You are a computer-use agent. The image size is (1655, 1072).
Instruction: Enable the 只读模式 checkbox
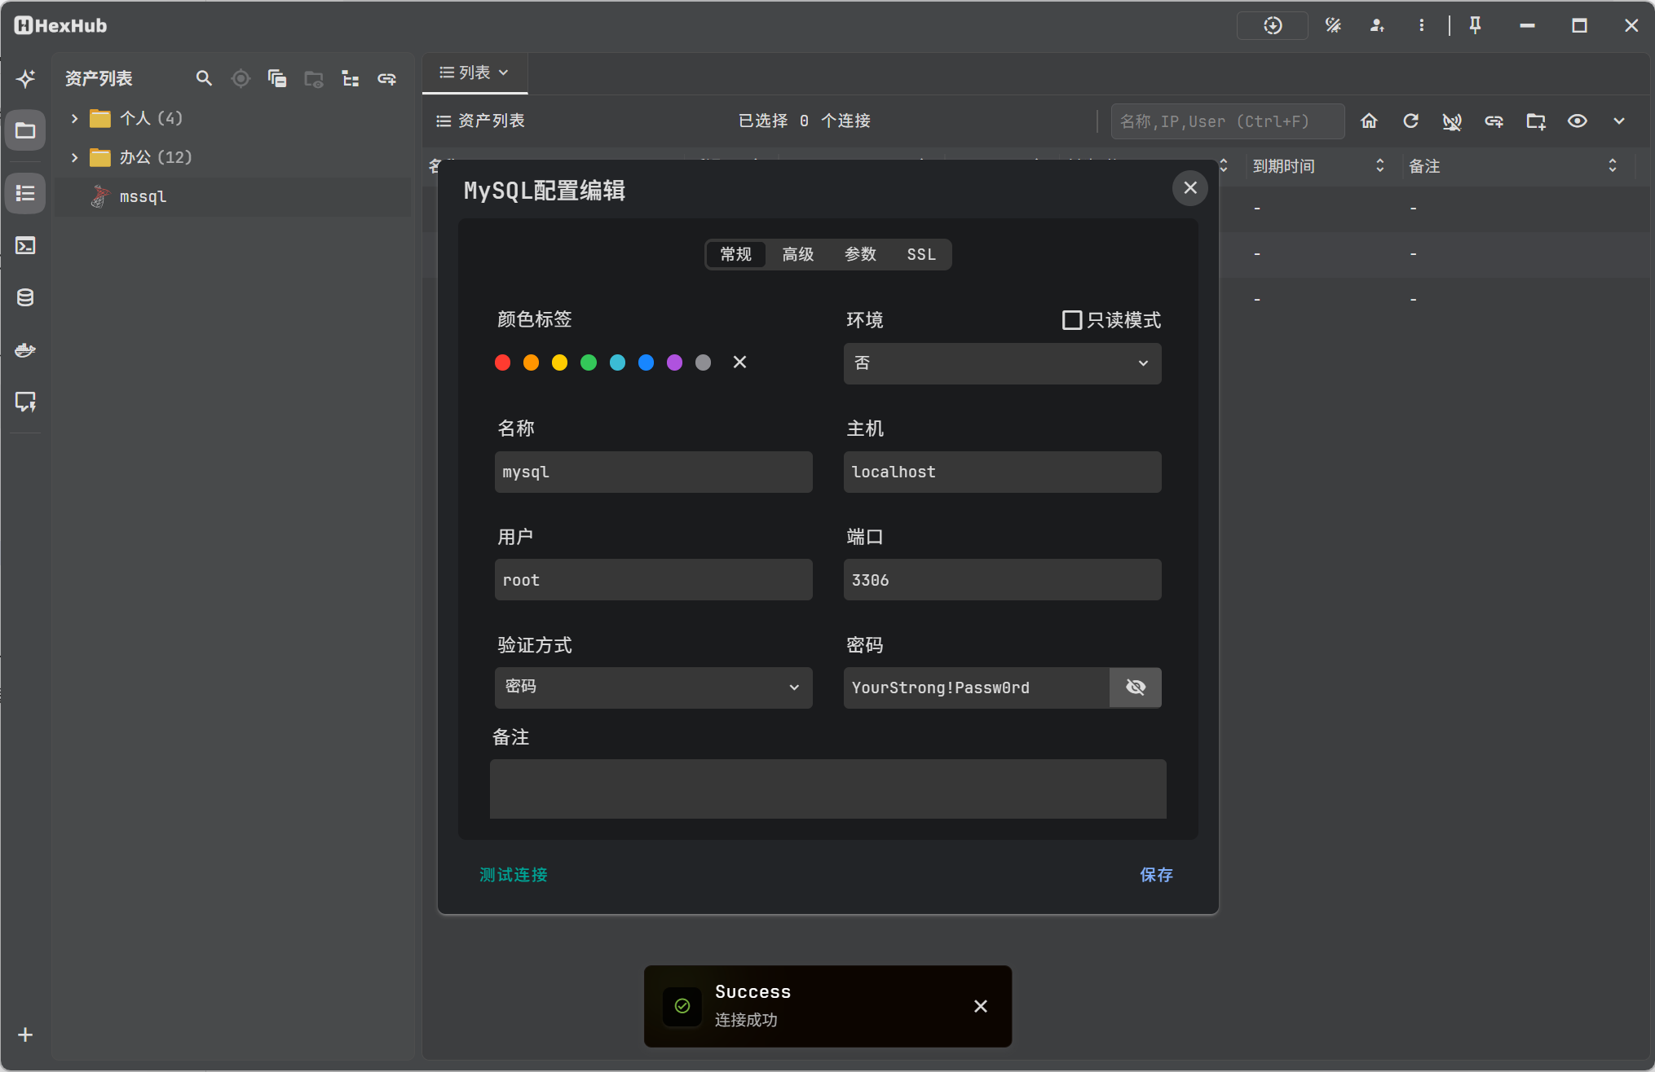pyautogui.click(x=1072, y=320)
